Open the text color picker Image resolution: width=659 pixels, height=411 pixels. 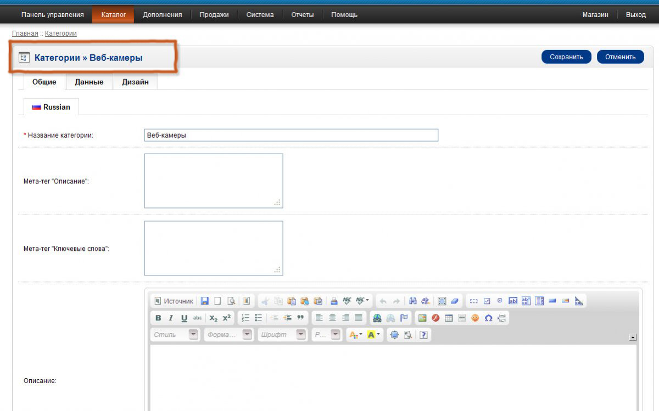tap(356, 335)
